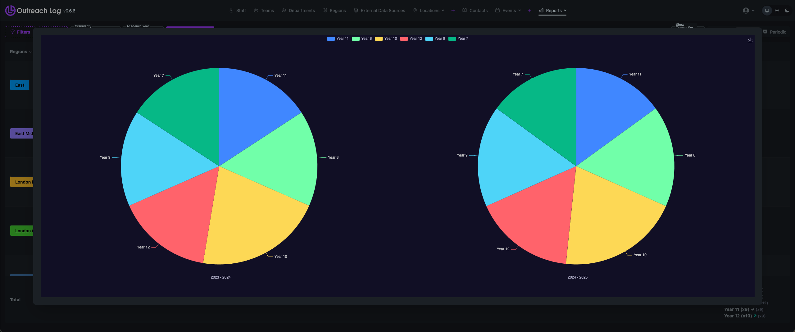Enable dark theme with moon icon
The width and height of the screenshot is (795, 332).
(787, 11)
